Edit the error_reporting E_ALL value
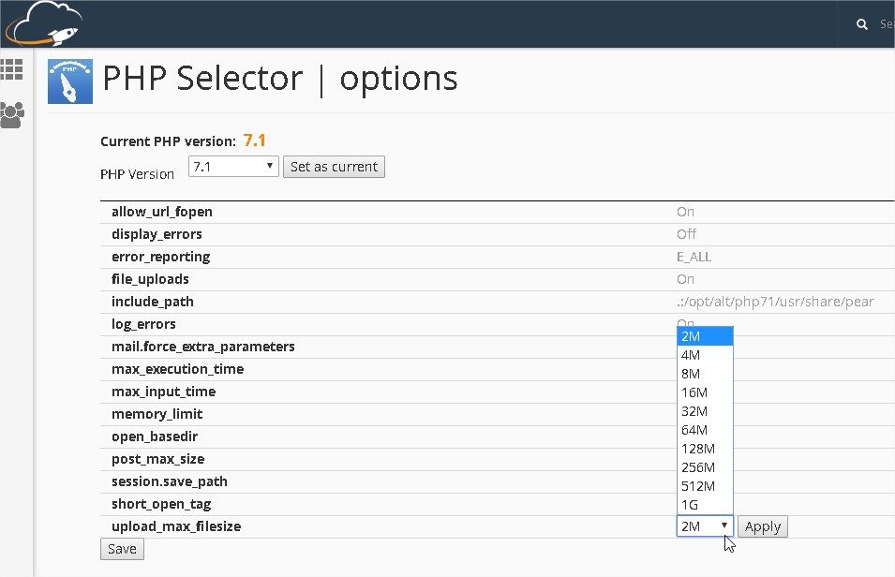 [694, 257]
